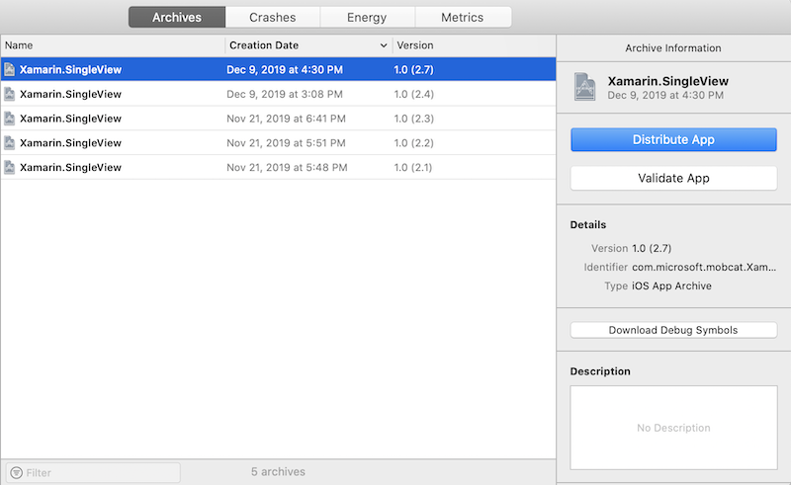Switch to the Archives tab

(177, 17)
